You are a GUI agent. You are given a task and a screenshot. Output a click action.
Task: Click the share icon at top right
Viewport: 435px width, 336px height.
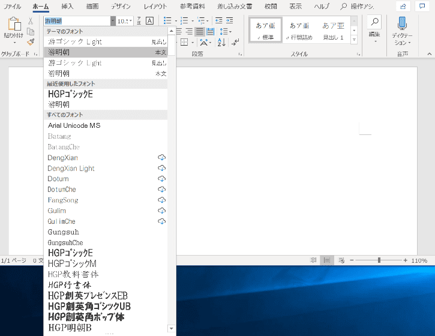(403, 7)
